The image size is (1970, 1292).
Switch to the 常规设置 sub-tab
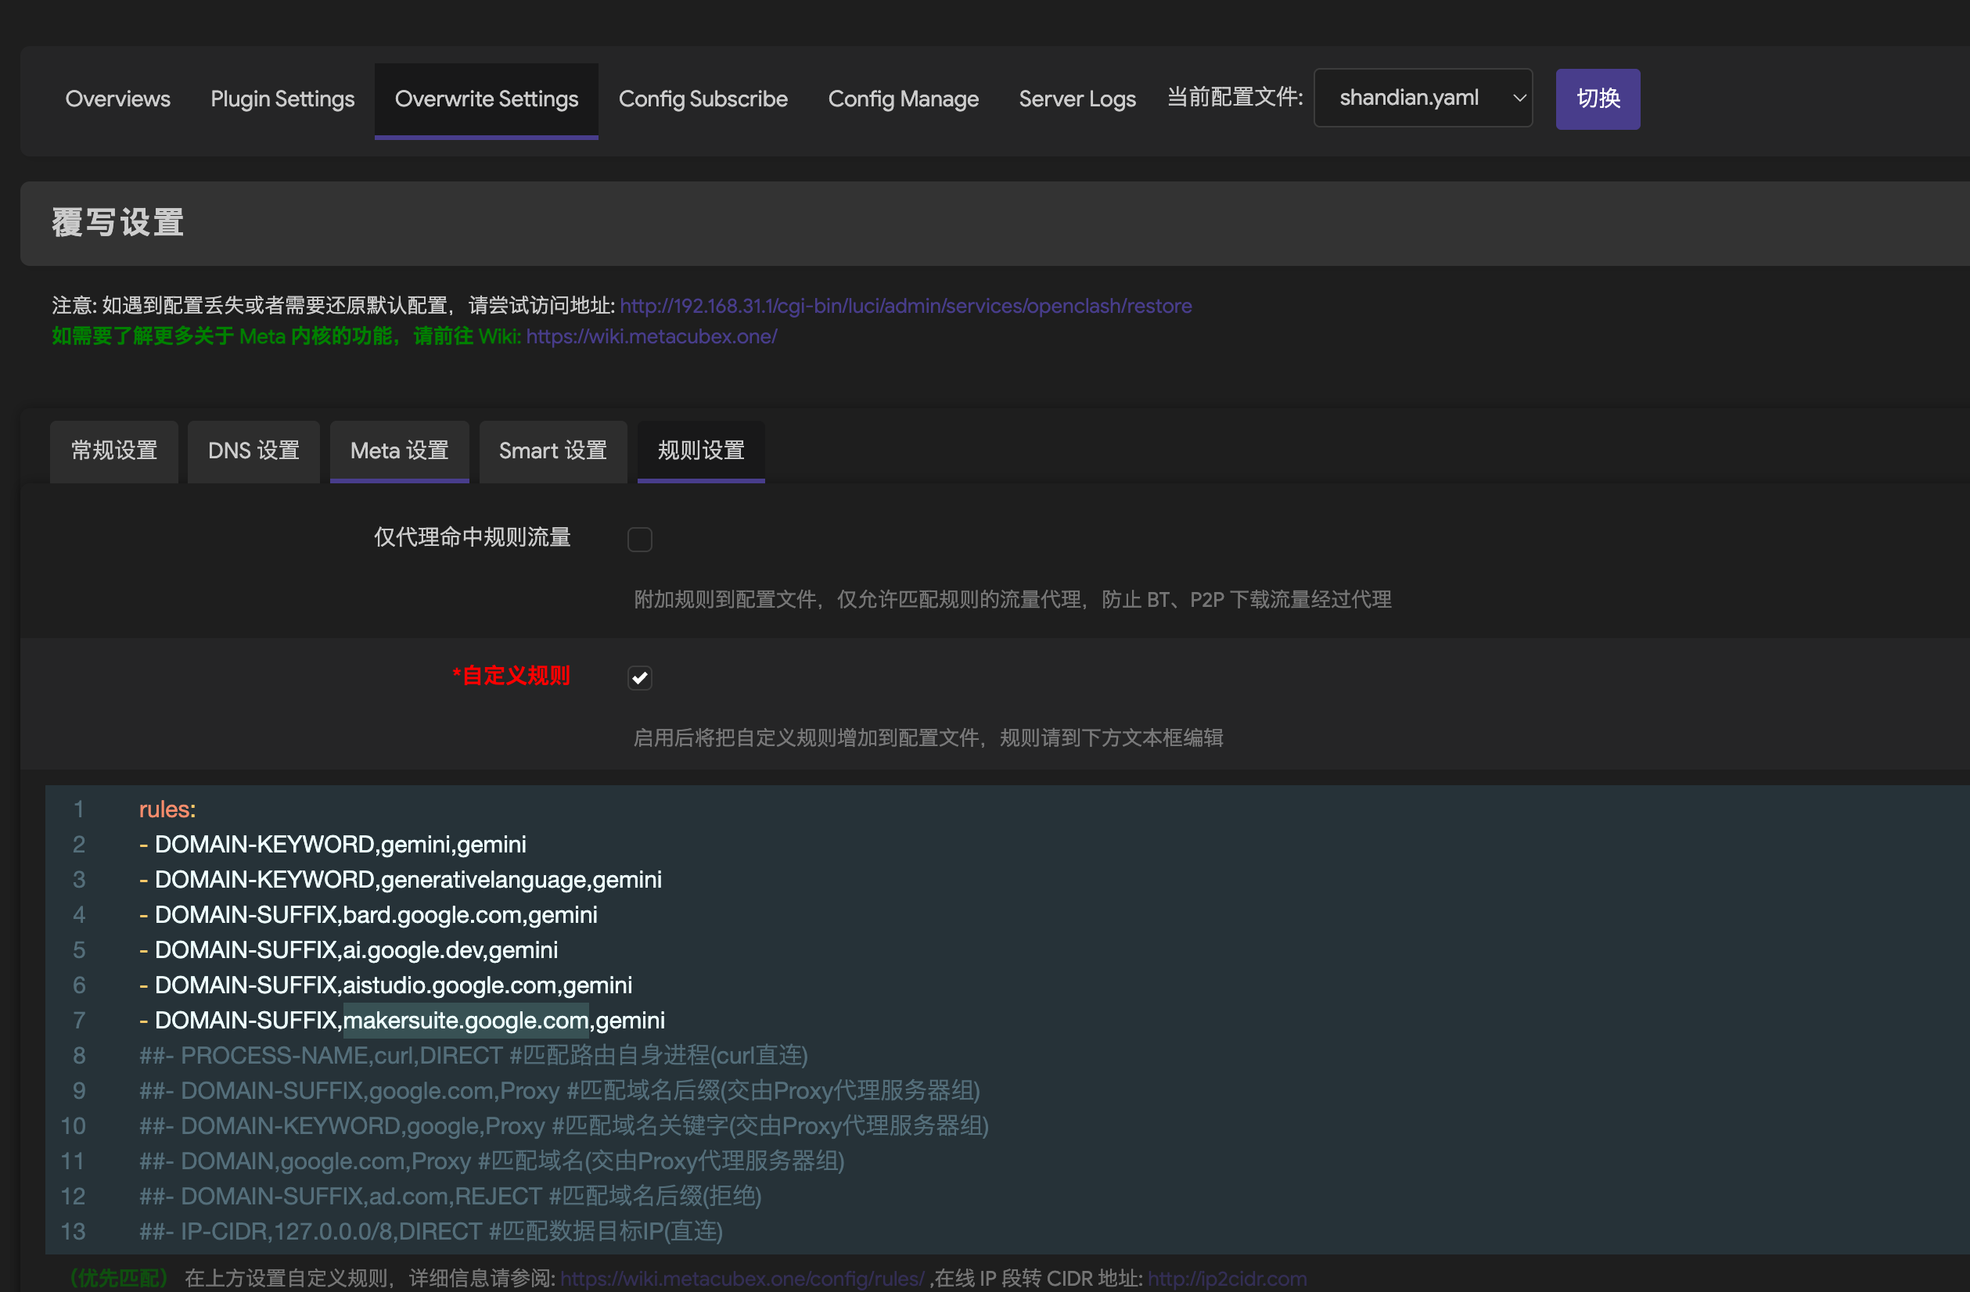pyautogui.click(x=113, y=451)
